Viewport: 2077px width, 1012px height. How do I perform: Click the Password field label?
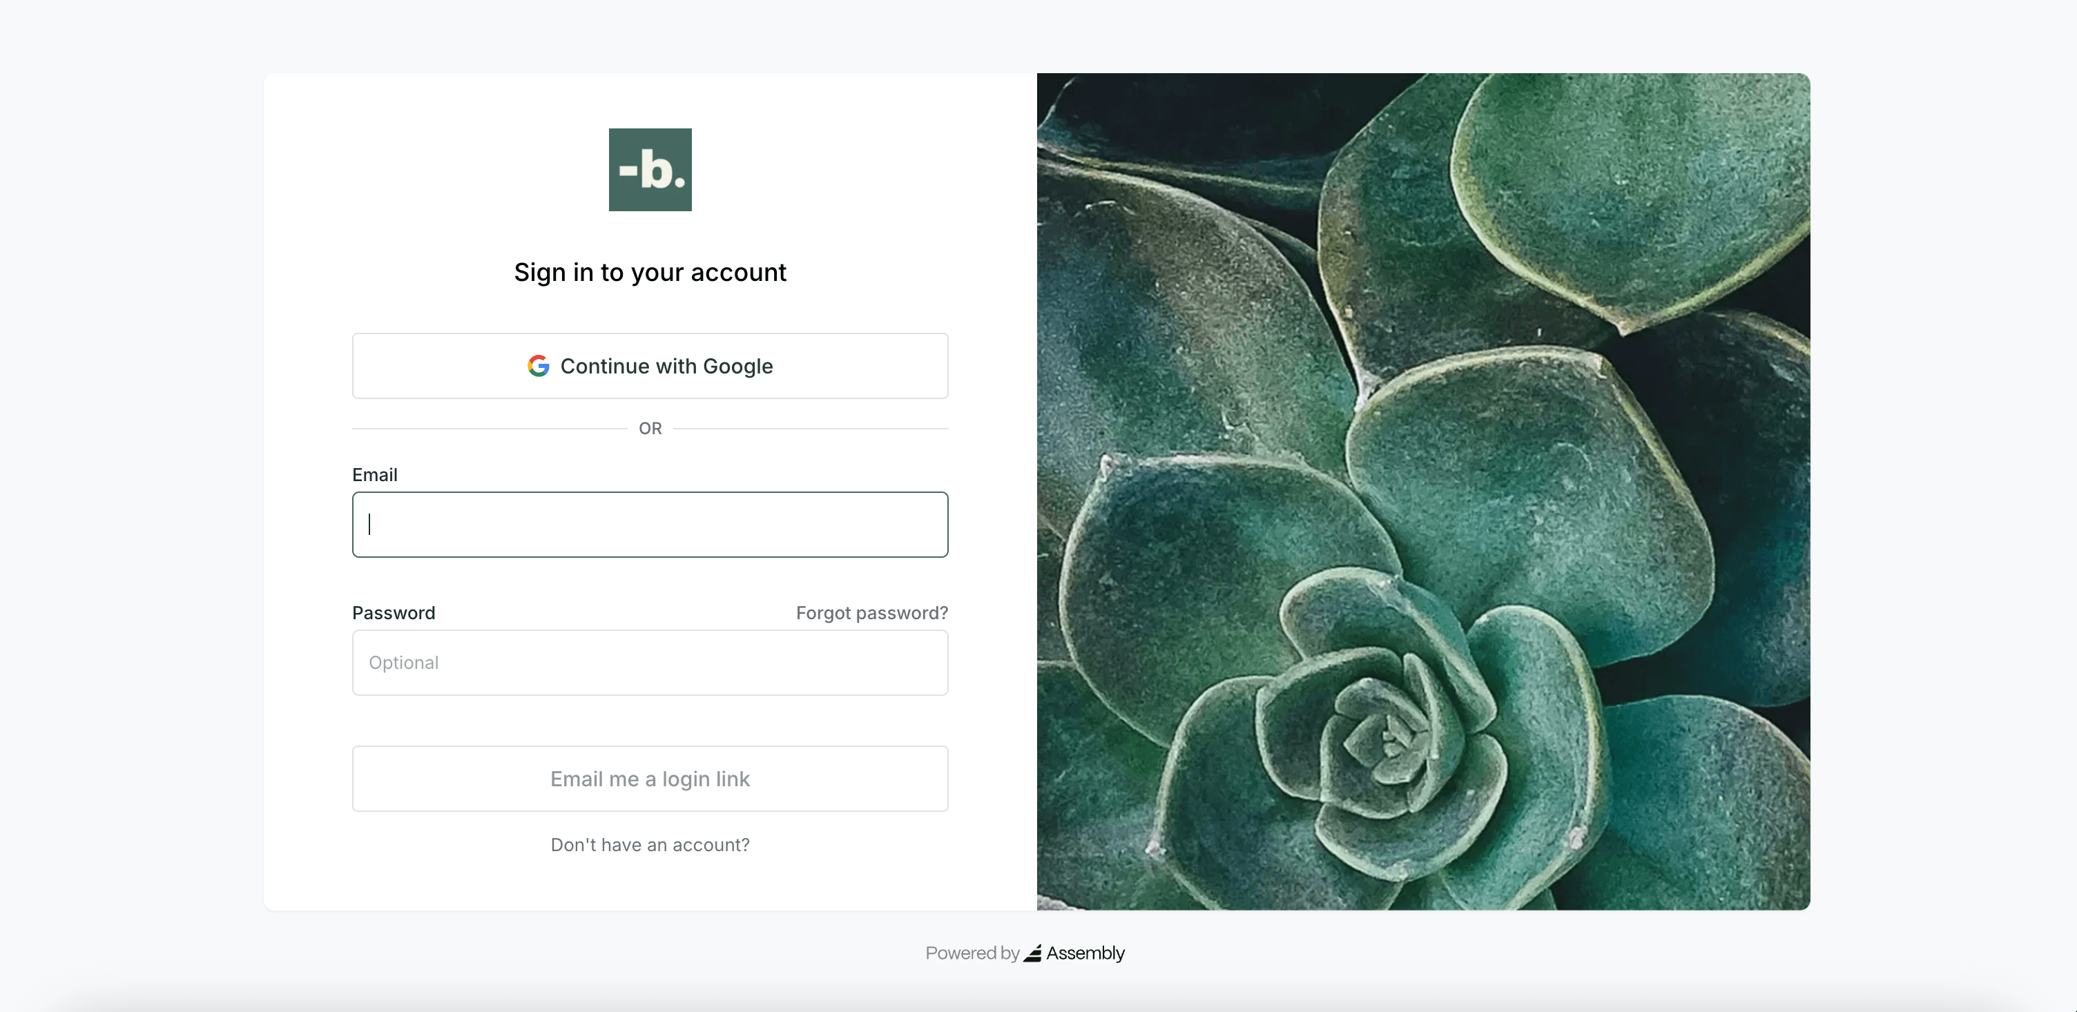click(x=394, y=613)
